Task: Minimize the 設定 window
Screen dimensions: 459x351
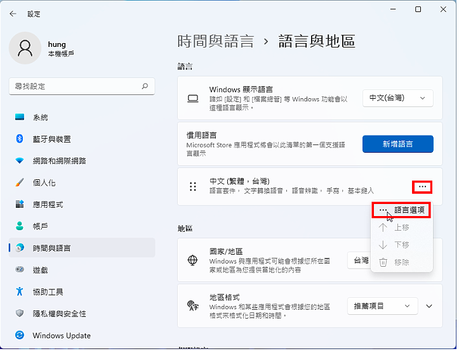Action: click(393, 10)
